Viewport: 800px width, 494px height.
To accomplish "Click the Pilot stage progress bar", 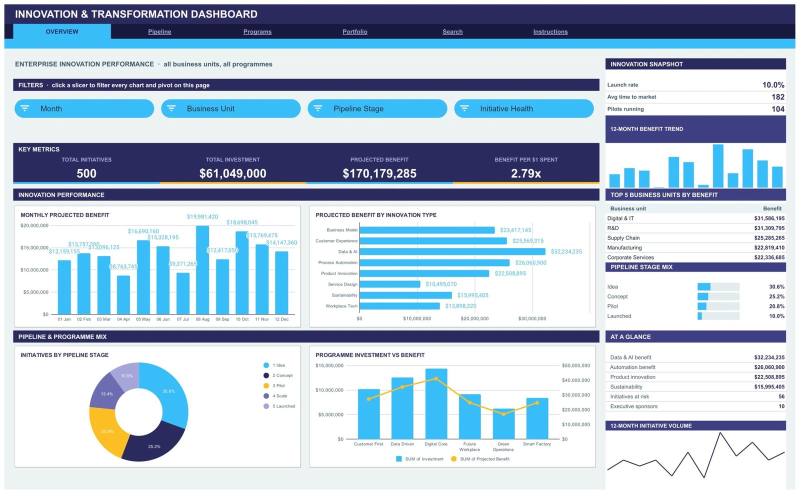I will coord(718,306).
